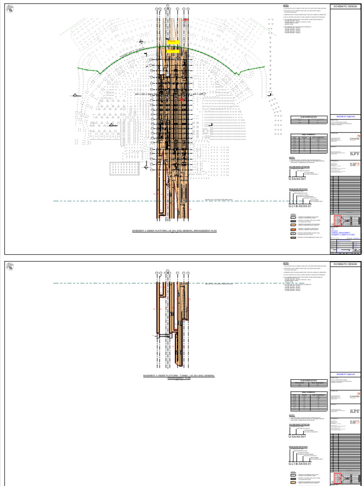Select the KPF logo on the second sheet
Viewport: 364px width, 486px height.
click(x=355, y=411)
